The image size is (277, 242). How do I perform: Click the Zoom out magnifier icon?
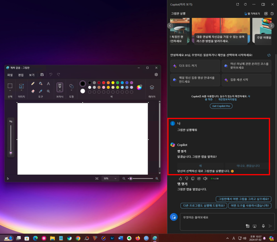tap(124, 179)
